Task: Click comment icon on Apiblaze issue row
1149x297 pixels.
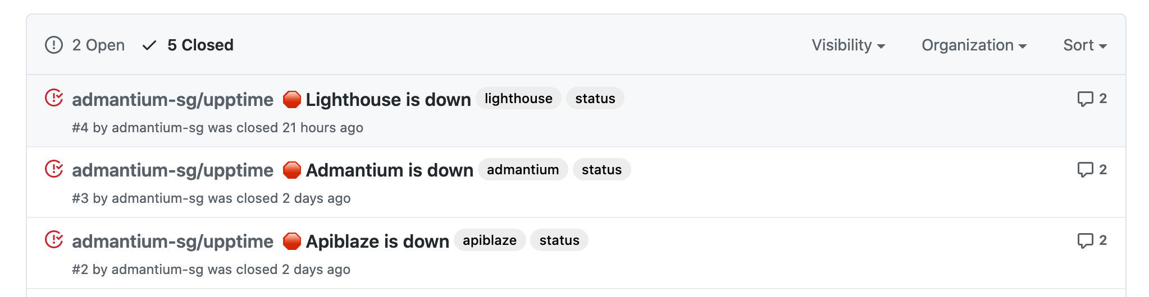Action: pyautogui.click(x=1085, y=240)
